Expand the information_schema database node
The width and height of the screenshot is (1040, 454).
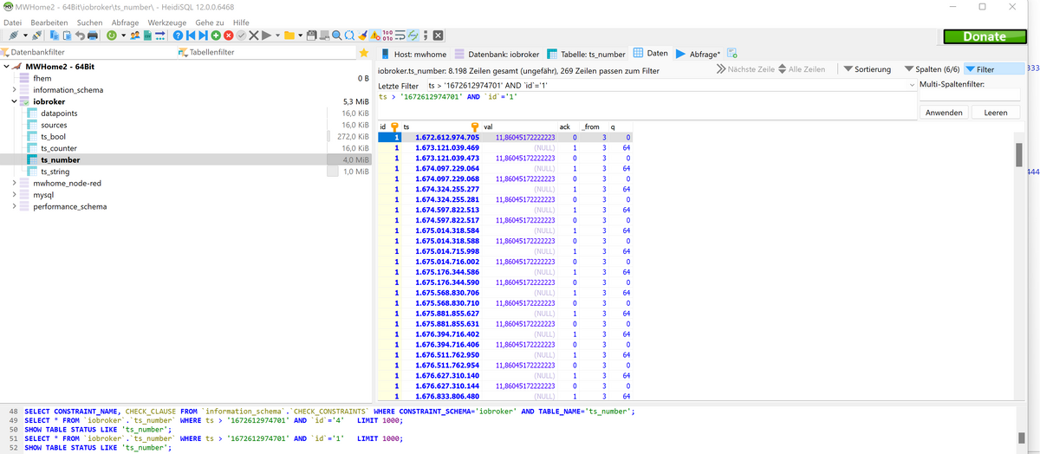click(x=14, y=89)
